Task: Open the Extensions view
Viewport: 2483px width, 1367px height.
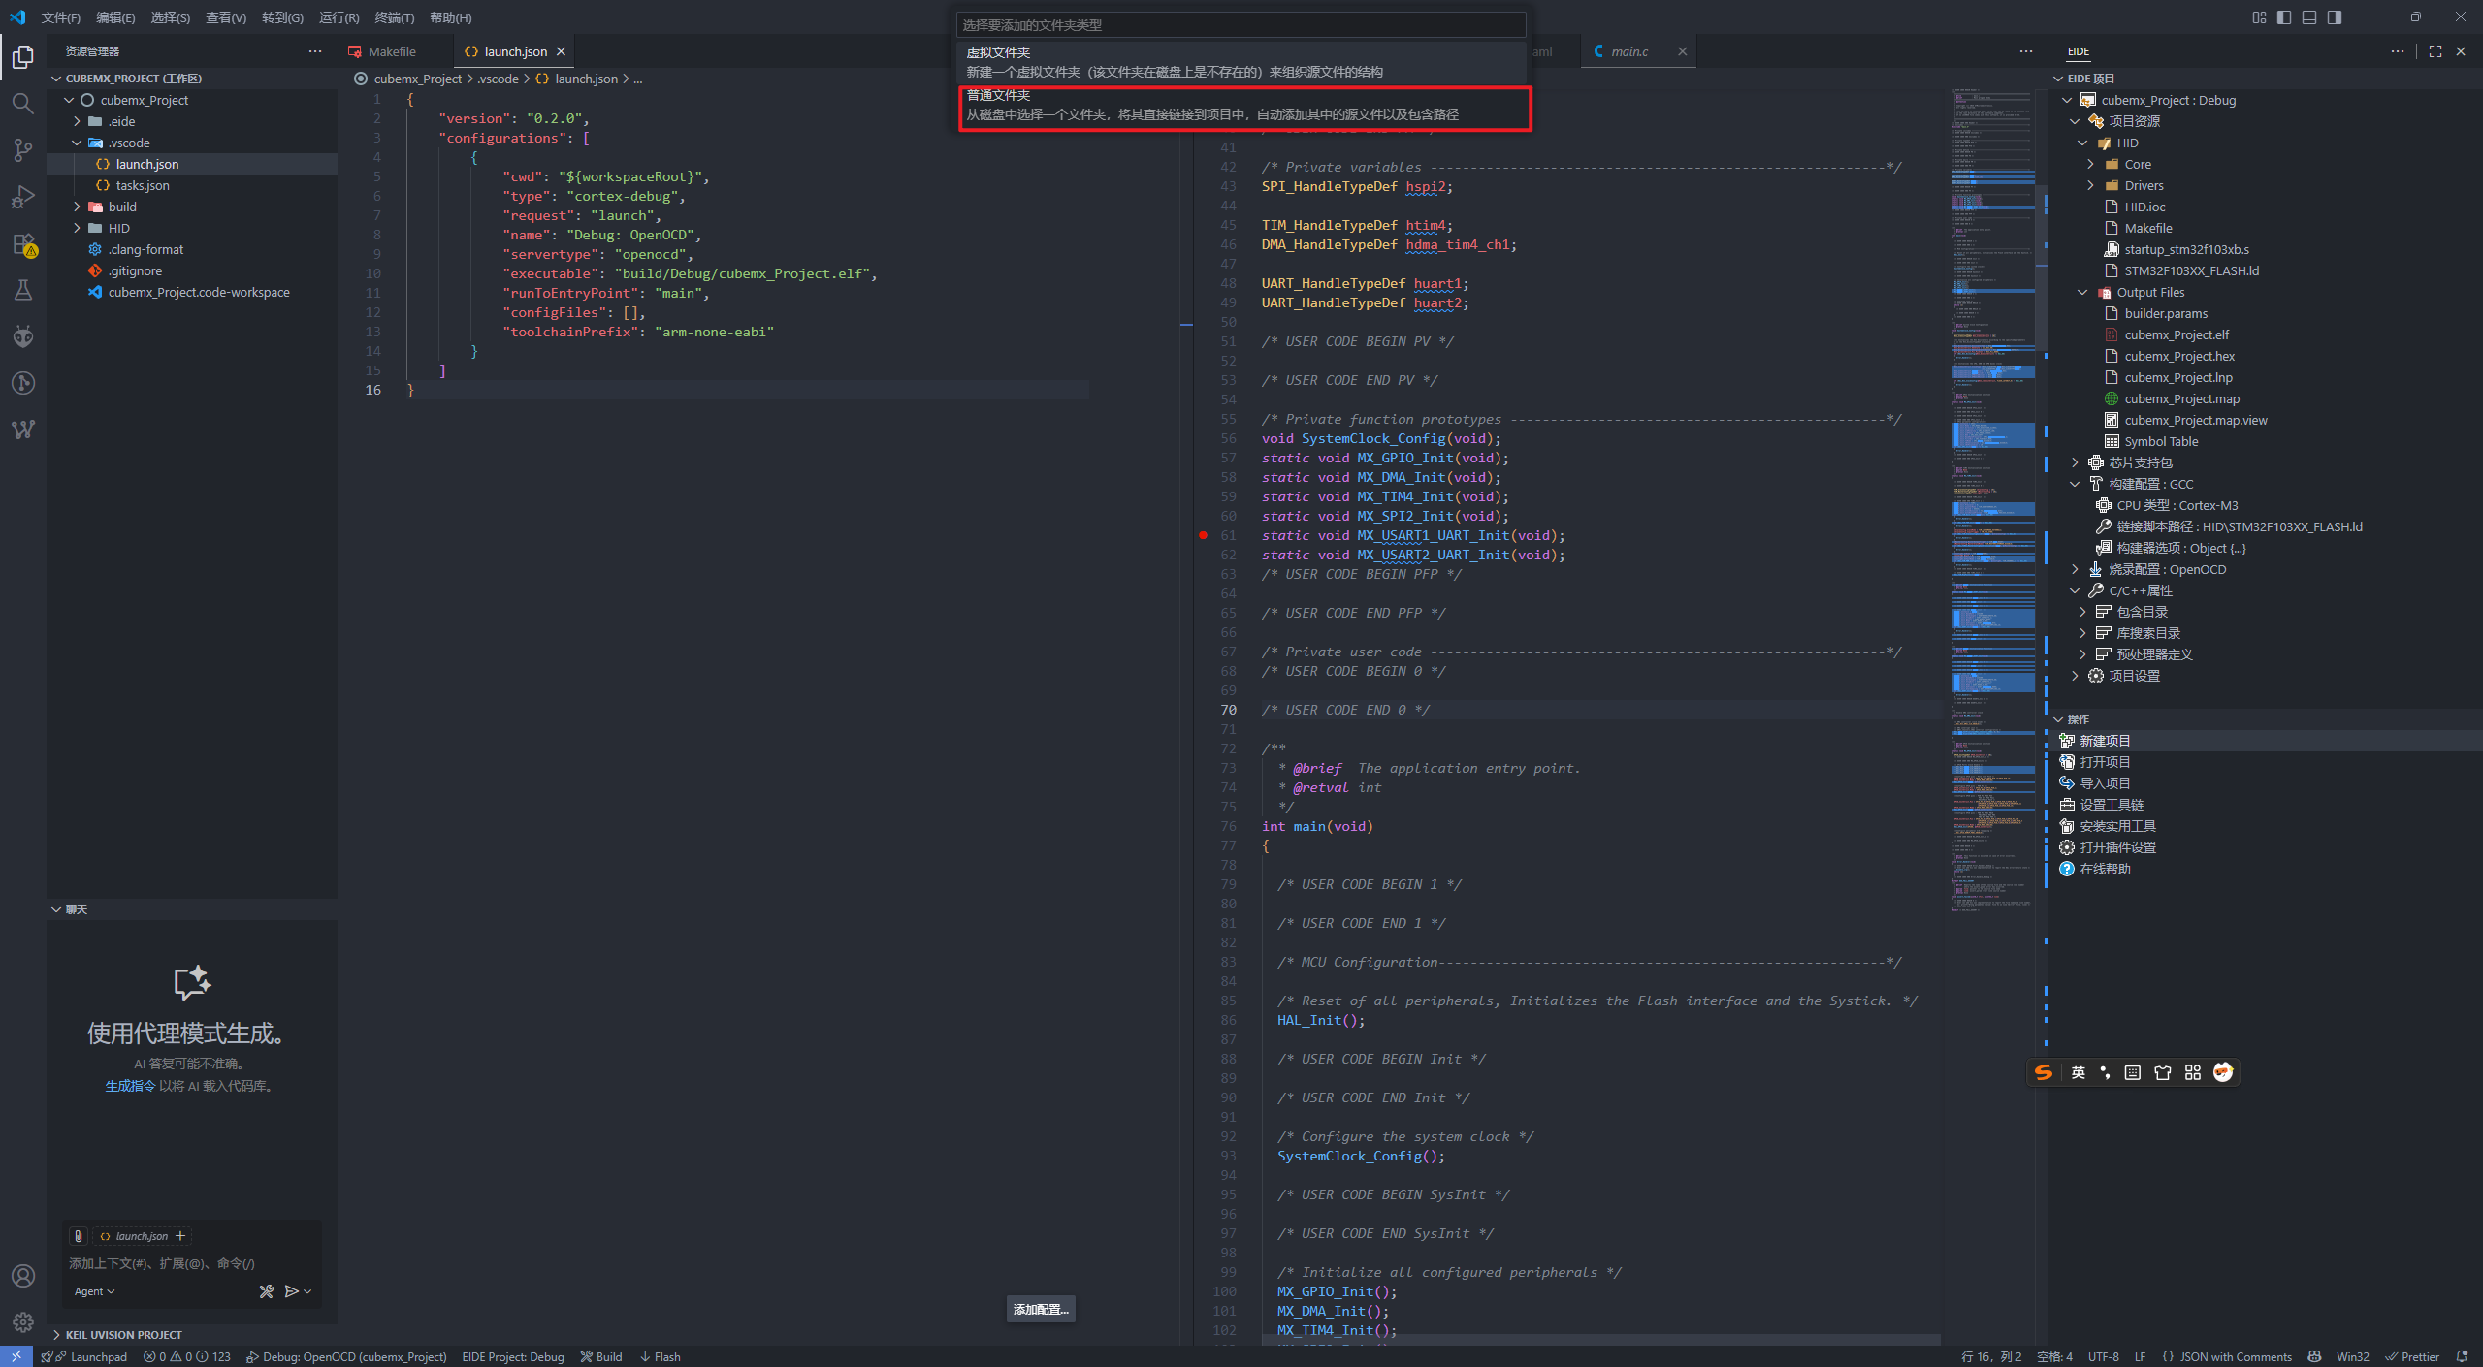Action: pyautogui.click(x=23, y=243)
